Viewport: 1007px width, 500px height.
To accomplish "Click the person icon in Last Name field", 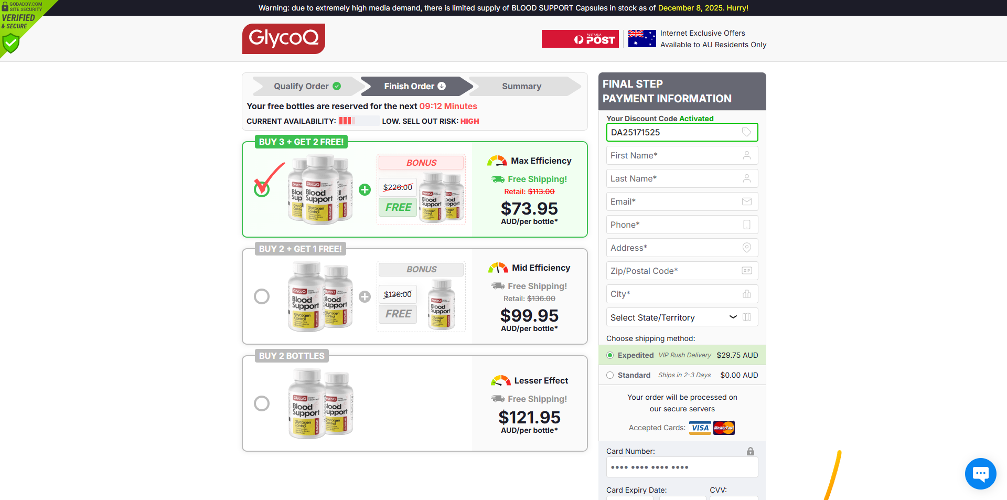I will click(x=747, y=178).
